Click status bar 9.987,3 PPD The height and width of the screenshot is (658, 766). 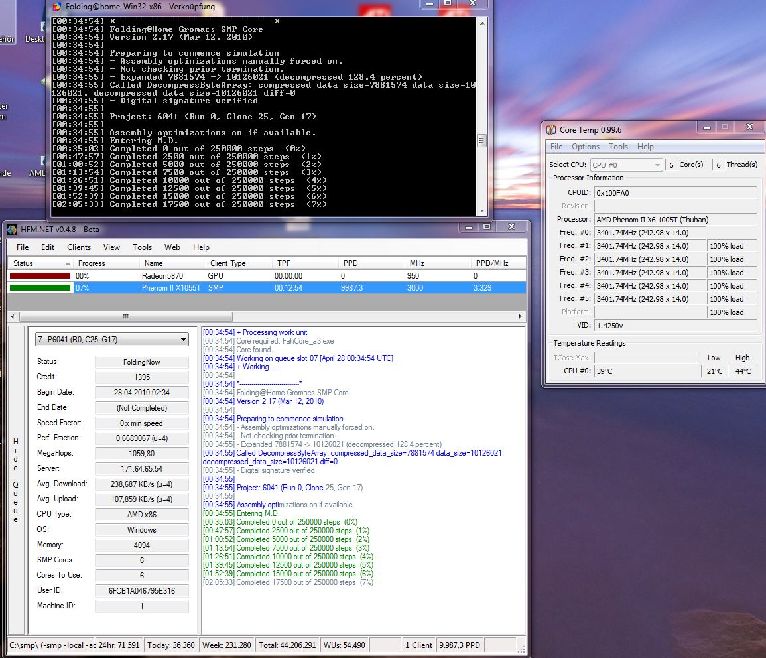(460, 645)
